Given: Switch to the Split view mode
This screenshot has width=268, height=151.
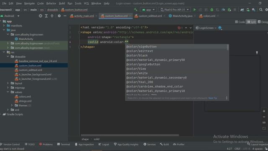Looking at the screenshot, I should 251,22.
